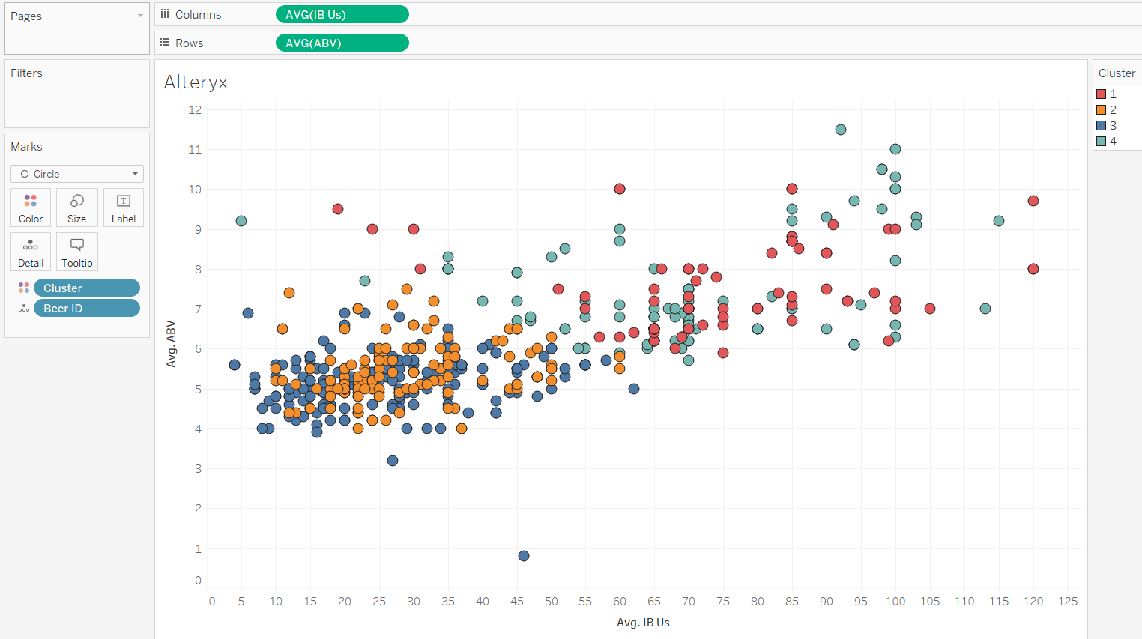Screen dimensions: 1142x639
Task: Click the Columns shelf icon
Action: (165, 14)
